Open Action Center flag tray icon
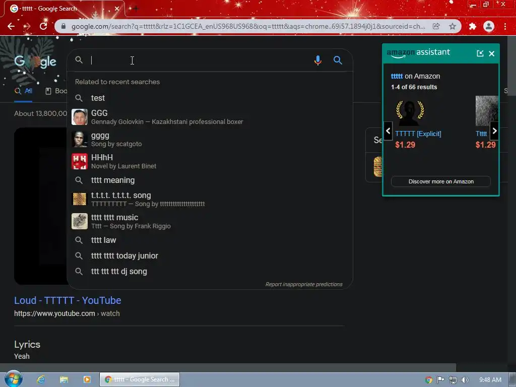Screen dimensions: 516x387 (x=440, y=380)
